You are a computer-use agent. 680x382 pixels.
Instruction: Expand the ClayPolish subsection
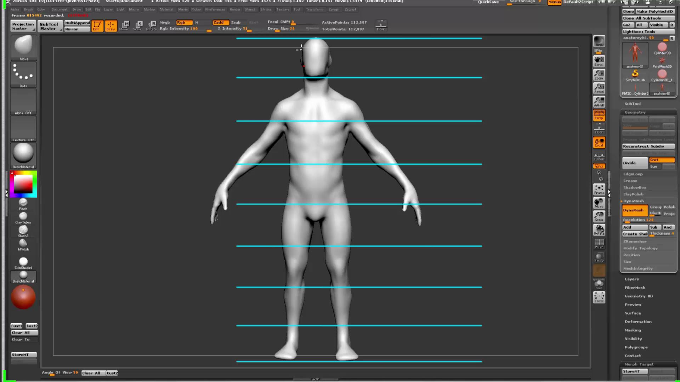633,194
